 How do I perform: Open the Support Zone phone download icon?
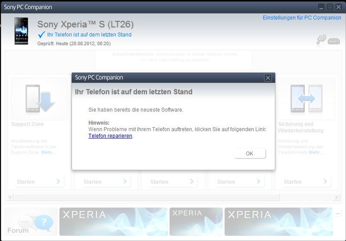pos(40,99)
